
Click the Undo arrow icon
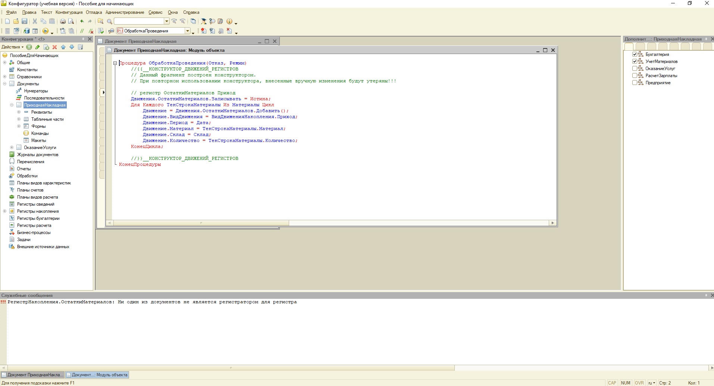click(82, 21)
